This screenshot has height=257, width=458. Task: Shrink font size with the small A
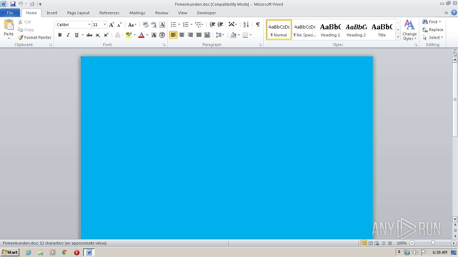pyautogui.click(x=120, y=25)
